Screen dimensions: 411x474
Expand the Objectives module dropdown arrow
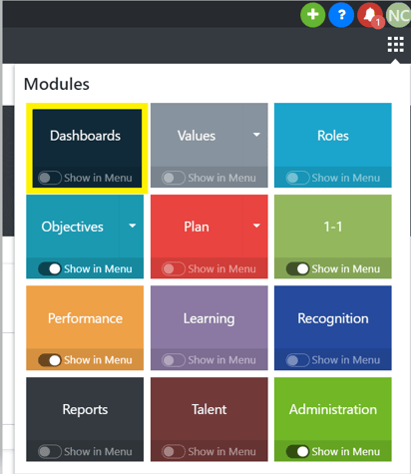[x=132, y=226]
